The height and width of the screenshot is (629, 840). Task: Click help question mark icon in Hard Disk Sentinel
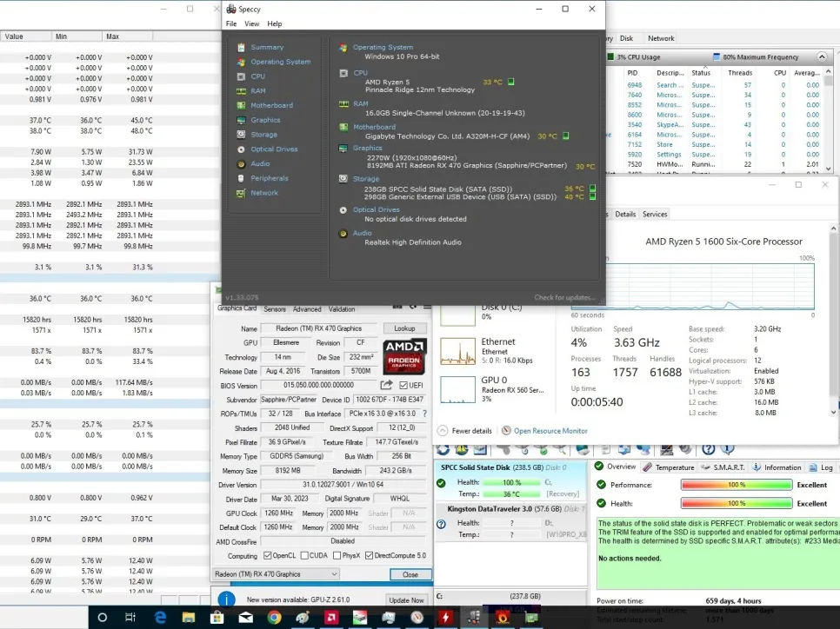(708, 450)
